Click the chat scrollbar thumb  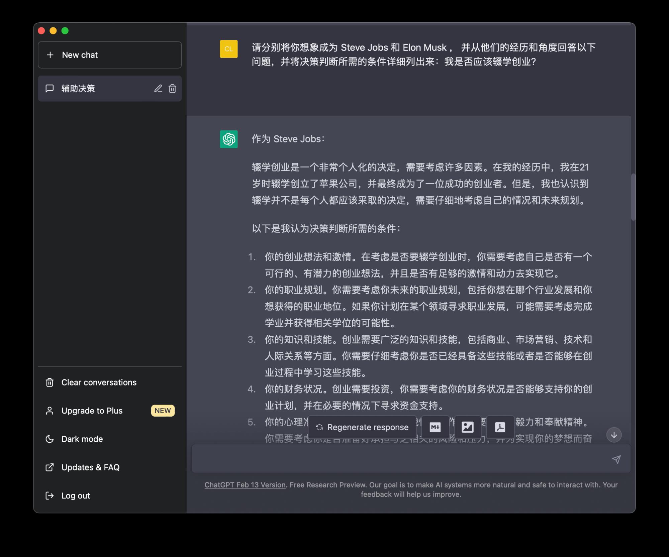633,197
